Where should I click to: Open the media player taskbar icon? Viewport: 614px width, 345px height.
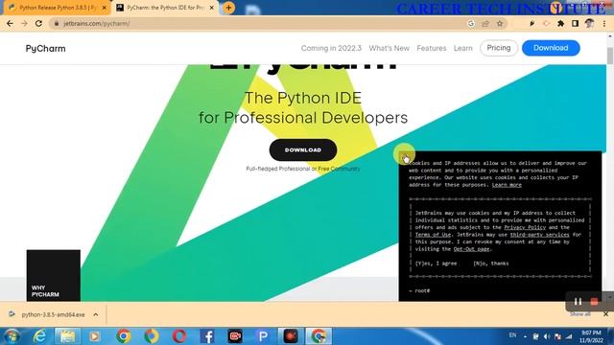[94, 336]
